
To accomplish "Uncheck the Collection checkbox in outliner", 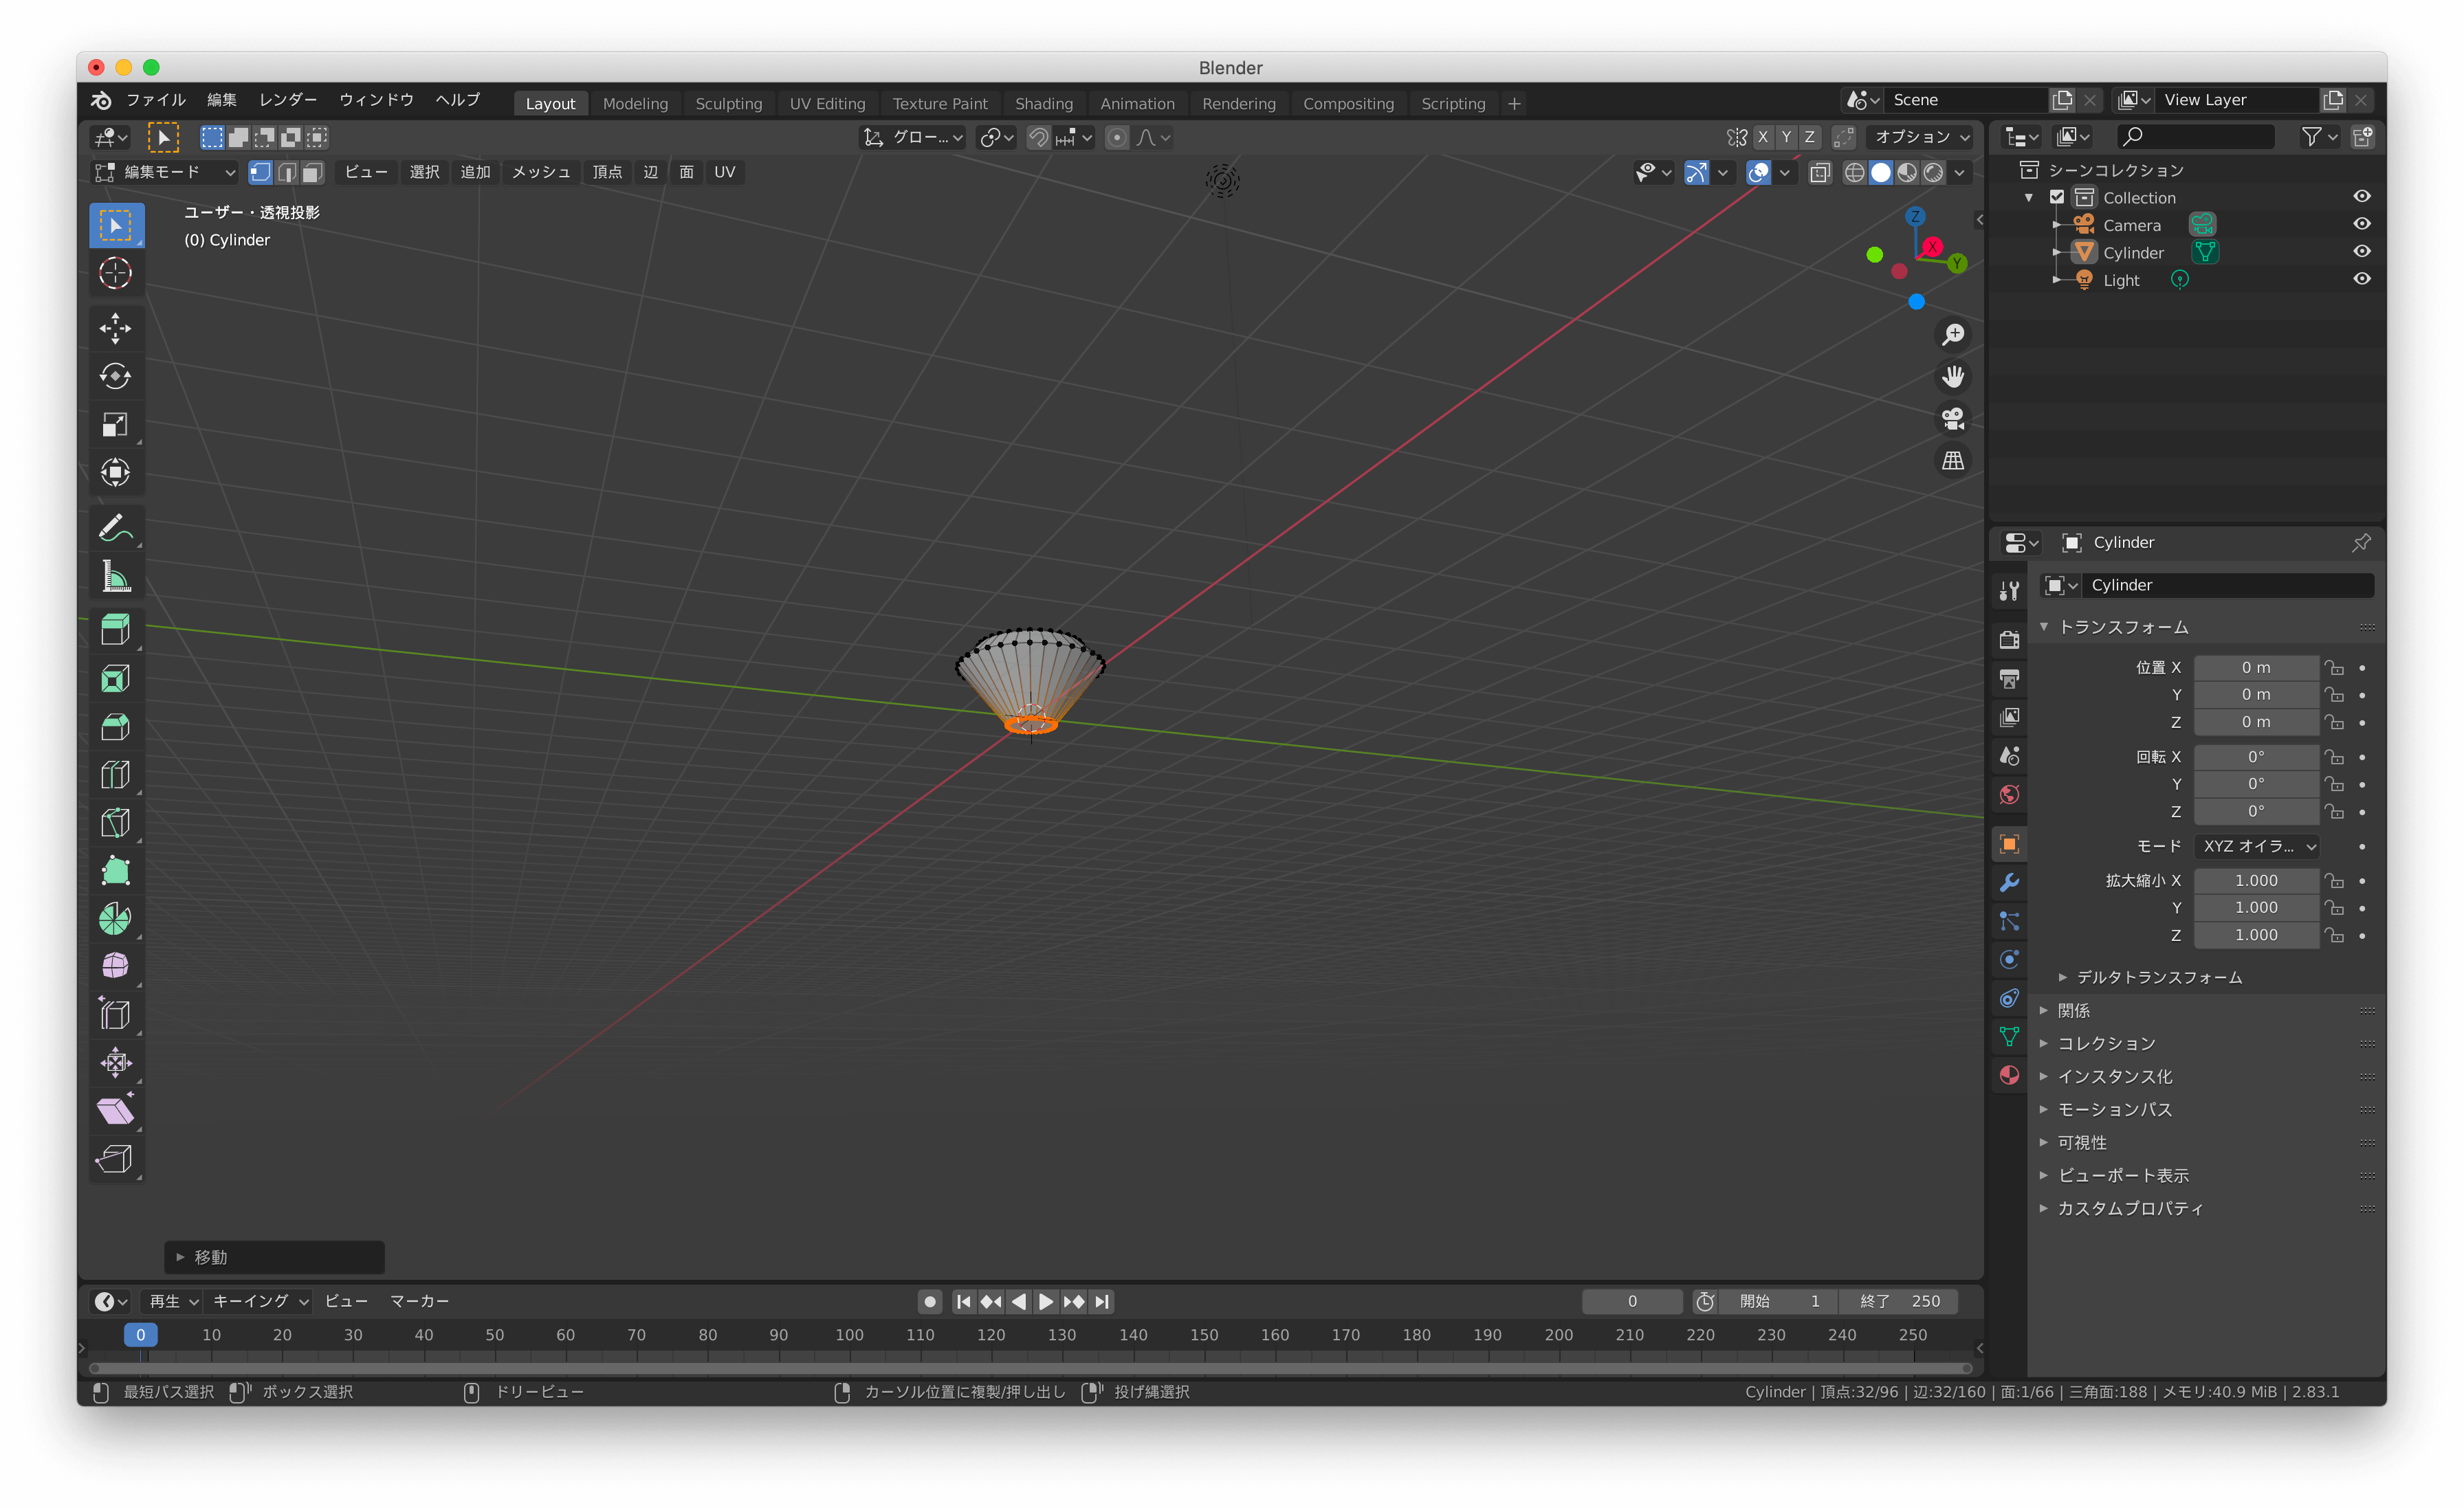I will pos(2057,197).
